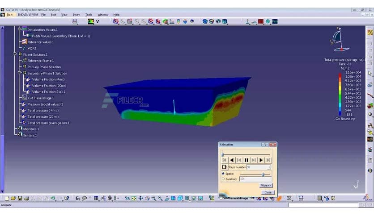Click the More>> button in Animation dialog
This screenshot has height=216, width=374.
point(266,185)
